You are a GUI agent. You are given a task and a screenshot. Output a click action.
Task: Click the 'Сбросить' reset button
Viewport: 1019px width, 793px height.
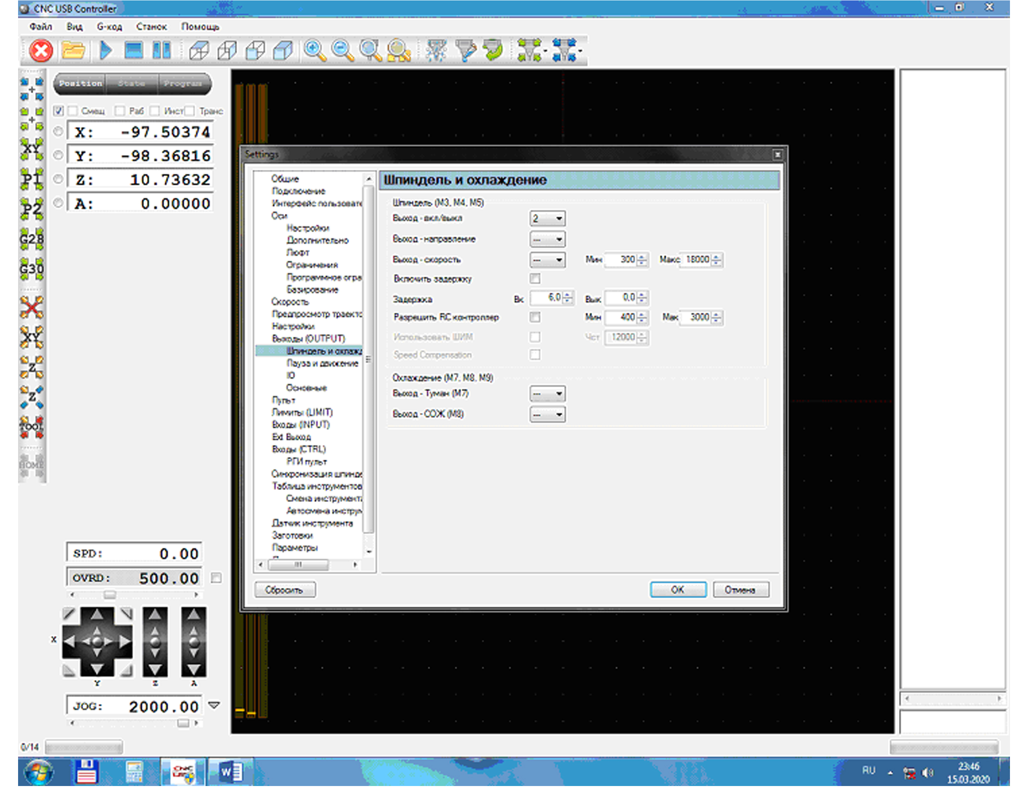point(285,590)
